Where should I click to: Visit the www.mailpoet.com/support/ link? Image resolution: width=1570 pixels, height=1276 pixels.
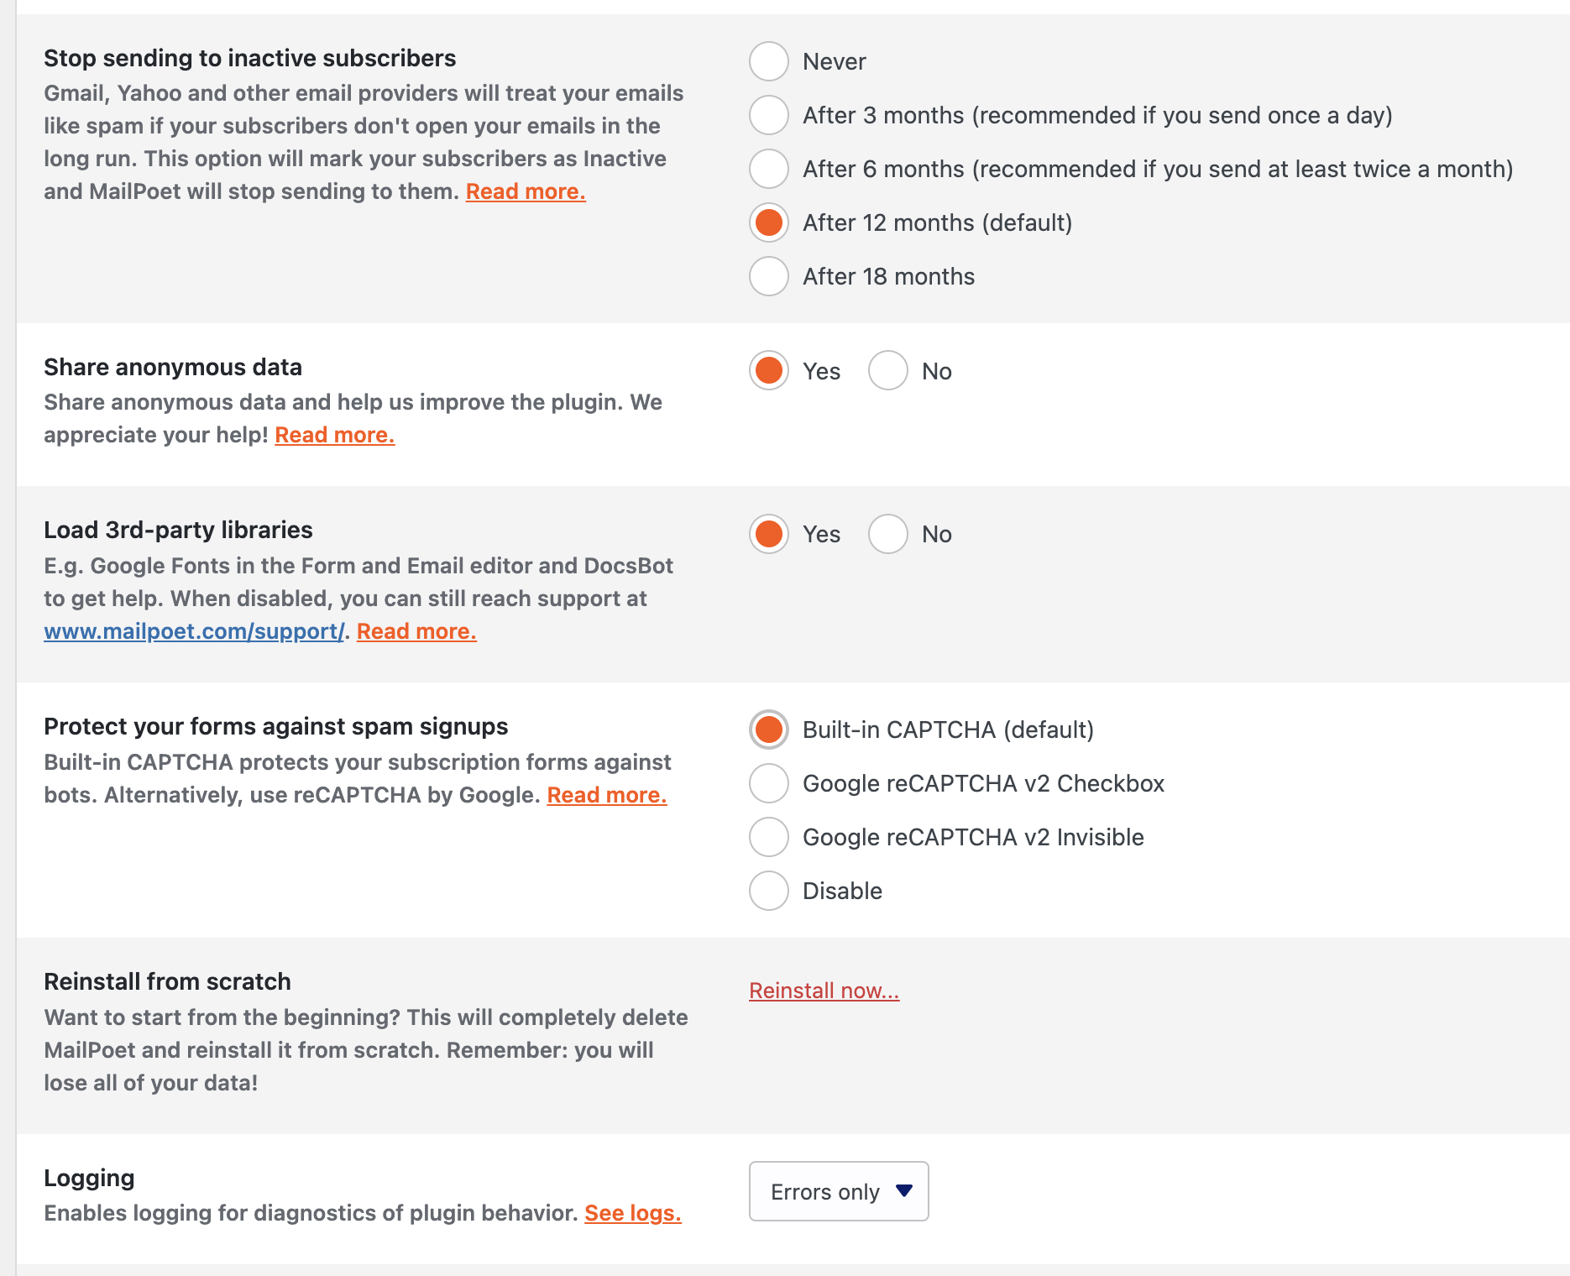click(x=194, y=631)
